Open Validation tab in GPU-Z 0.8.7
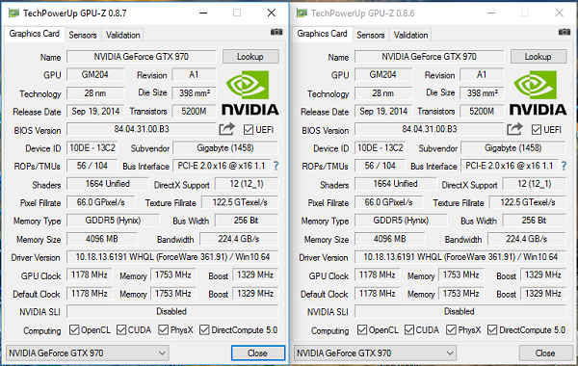This screenshot has width=578, height=366. click(x=122, y=35)
